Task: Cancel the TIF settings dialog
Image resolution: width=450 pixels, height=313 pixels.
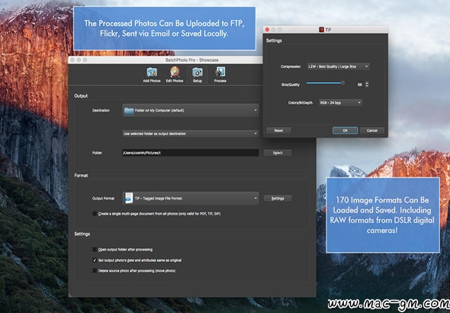Action: pyautogui.click(x=372, y=130)
